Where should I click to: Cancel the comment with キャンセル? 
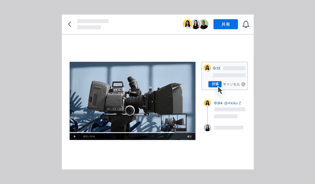[x=231, y=84]
